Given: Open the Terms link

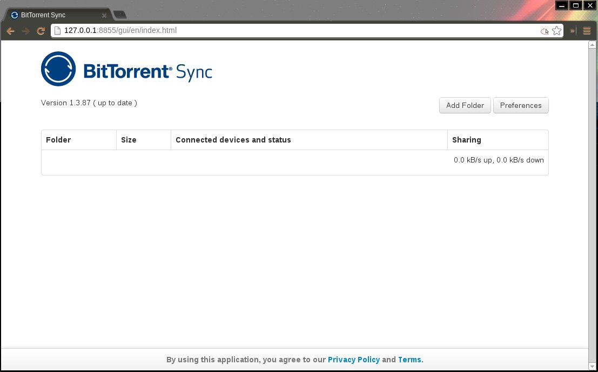Looking at the screenshot, I should (409, 360).
